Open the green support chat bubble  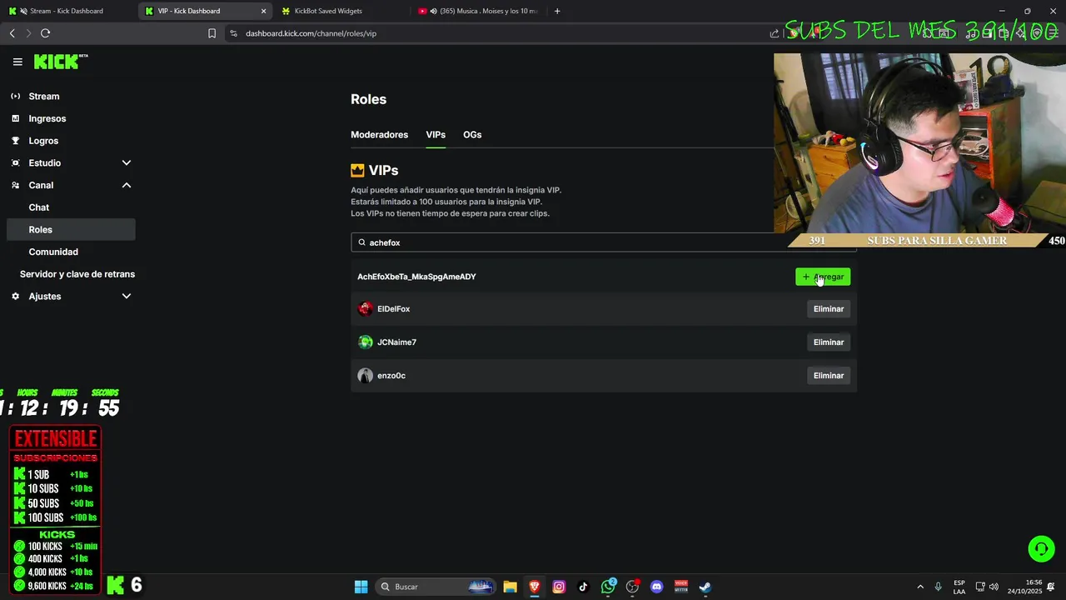point(1041,548)
